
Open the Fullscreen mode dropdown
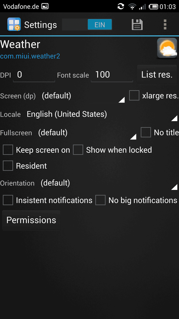click(87, 133)
